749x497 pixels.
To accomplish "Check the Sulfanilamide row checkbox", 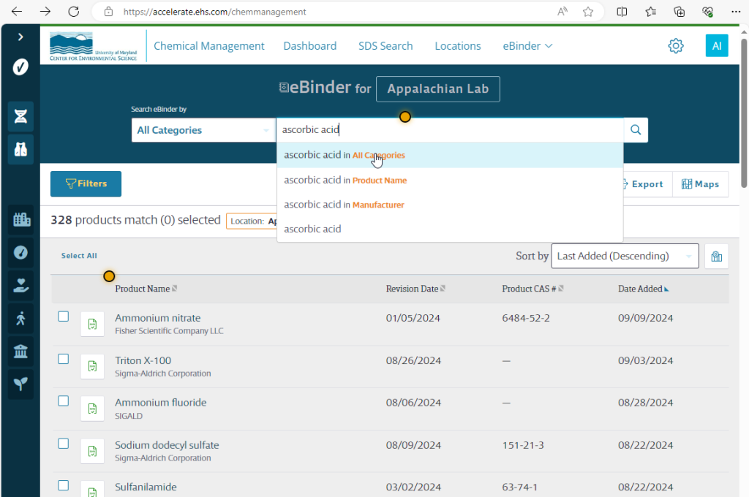I will pyautogui.click(x=64, y=485).
